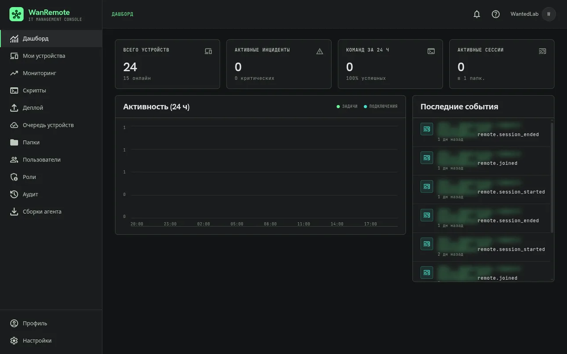Viewport: 567px width, 354px height.
Task: Click the Мои устройства devices icon
Action: pos(14,56)
